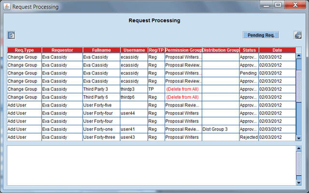This screenshot has height=193, width=309.
Task: Toggle the Pending Req. button
Action: (x=261, y=35)
